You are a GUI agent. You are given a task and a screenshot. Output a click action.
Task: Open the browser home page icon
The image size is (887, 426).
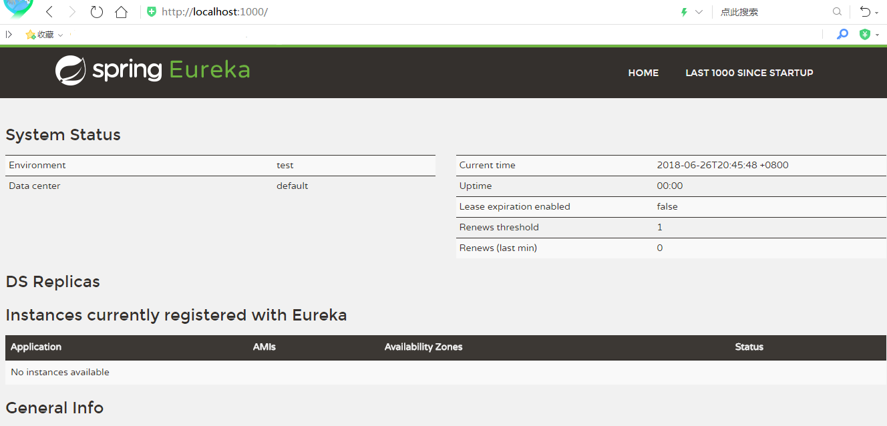(x=121, y=12)
